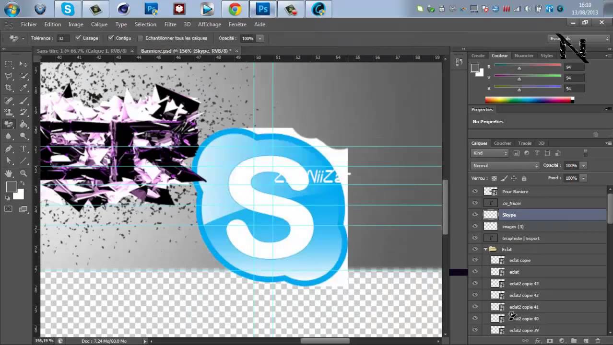Open the Calque menu
Viewport: 613px width, 345px height.
(99, 24)
